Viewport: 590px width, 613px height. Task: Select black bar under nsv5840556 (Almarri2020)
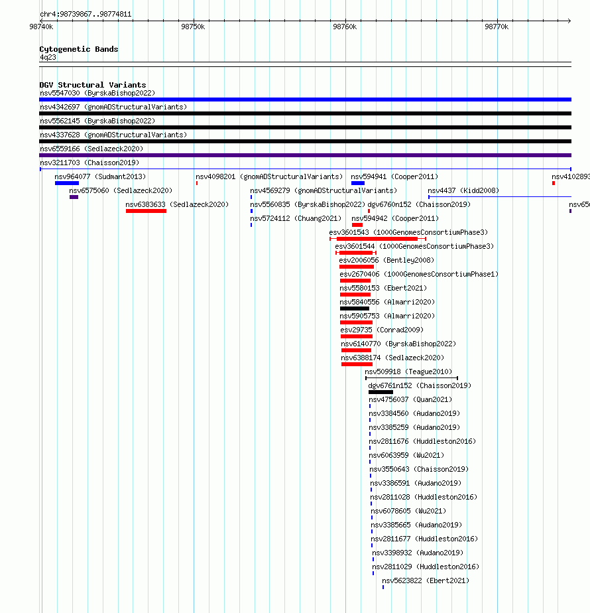pos(355,308)
